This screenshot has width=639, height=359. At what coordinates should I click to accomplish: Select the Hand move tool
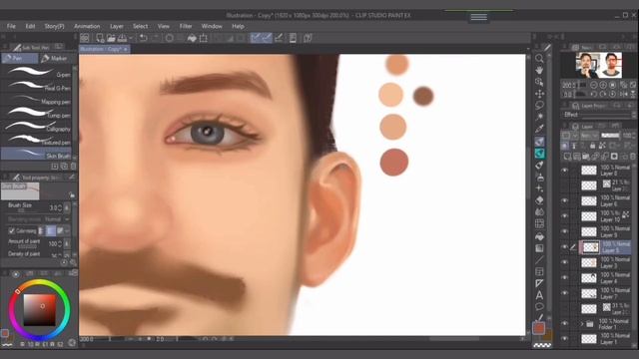539,70
